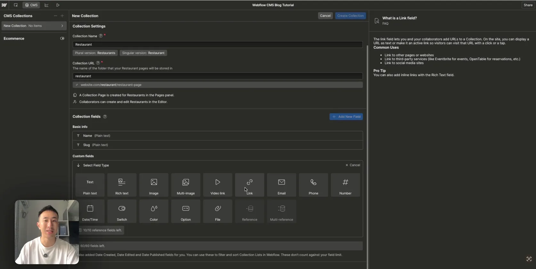Choose the Date/Time field type

(90, 211)
